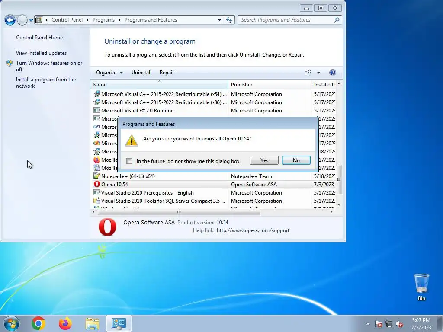Click the Back navigation arrow
The image size is (443, 332).
(10, 20)
